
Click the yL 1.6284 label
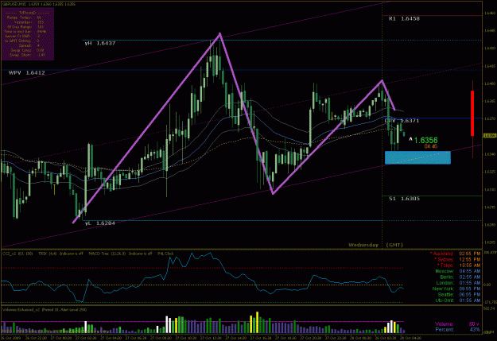[x=100, y=223]
